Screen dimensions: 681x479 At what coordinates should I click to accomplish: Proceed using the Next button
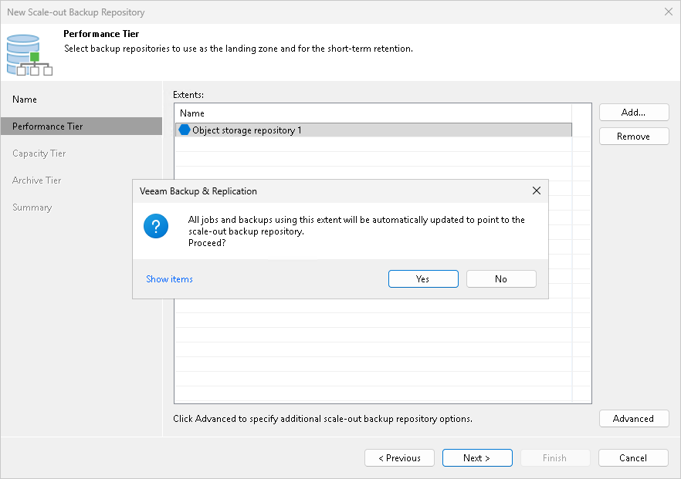(477, 457)
